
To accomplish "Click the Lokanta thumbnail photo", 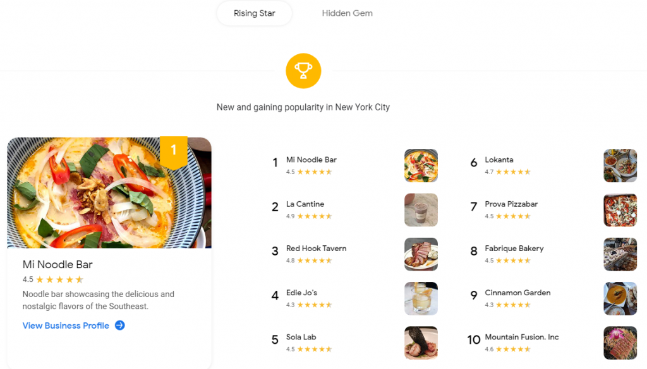I will [x=620, y=166].
